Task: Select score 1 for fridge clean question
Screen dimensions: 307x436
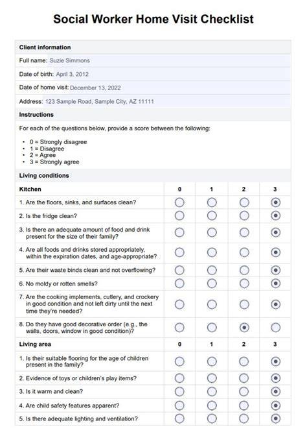Action: coord(212,216)
